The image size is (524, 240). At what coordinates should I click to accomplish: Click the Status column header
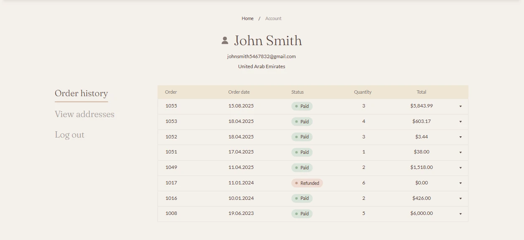coord(298,92)
